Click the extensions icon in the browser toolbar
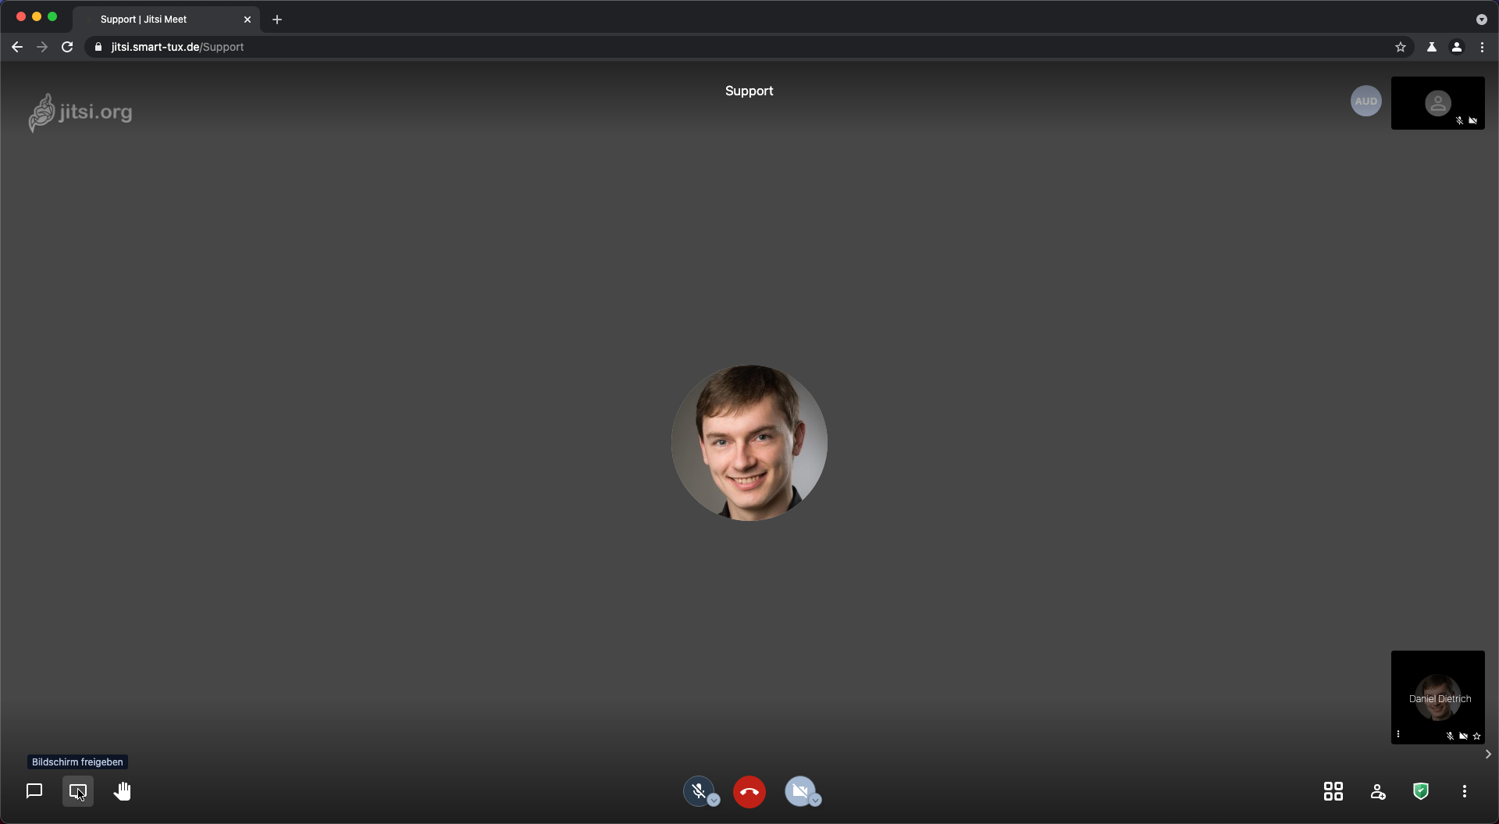This screenshot has height=824, width=1499. [1432, 47]
